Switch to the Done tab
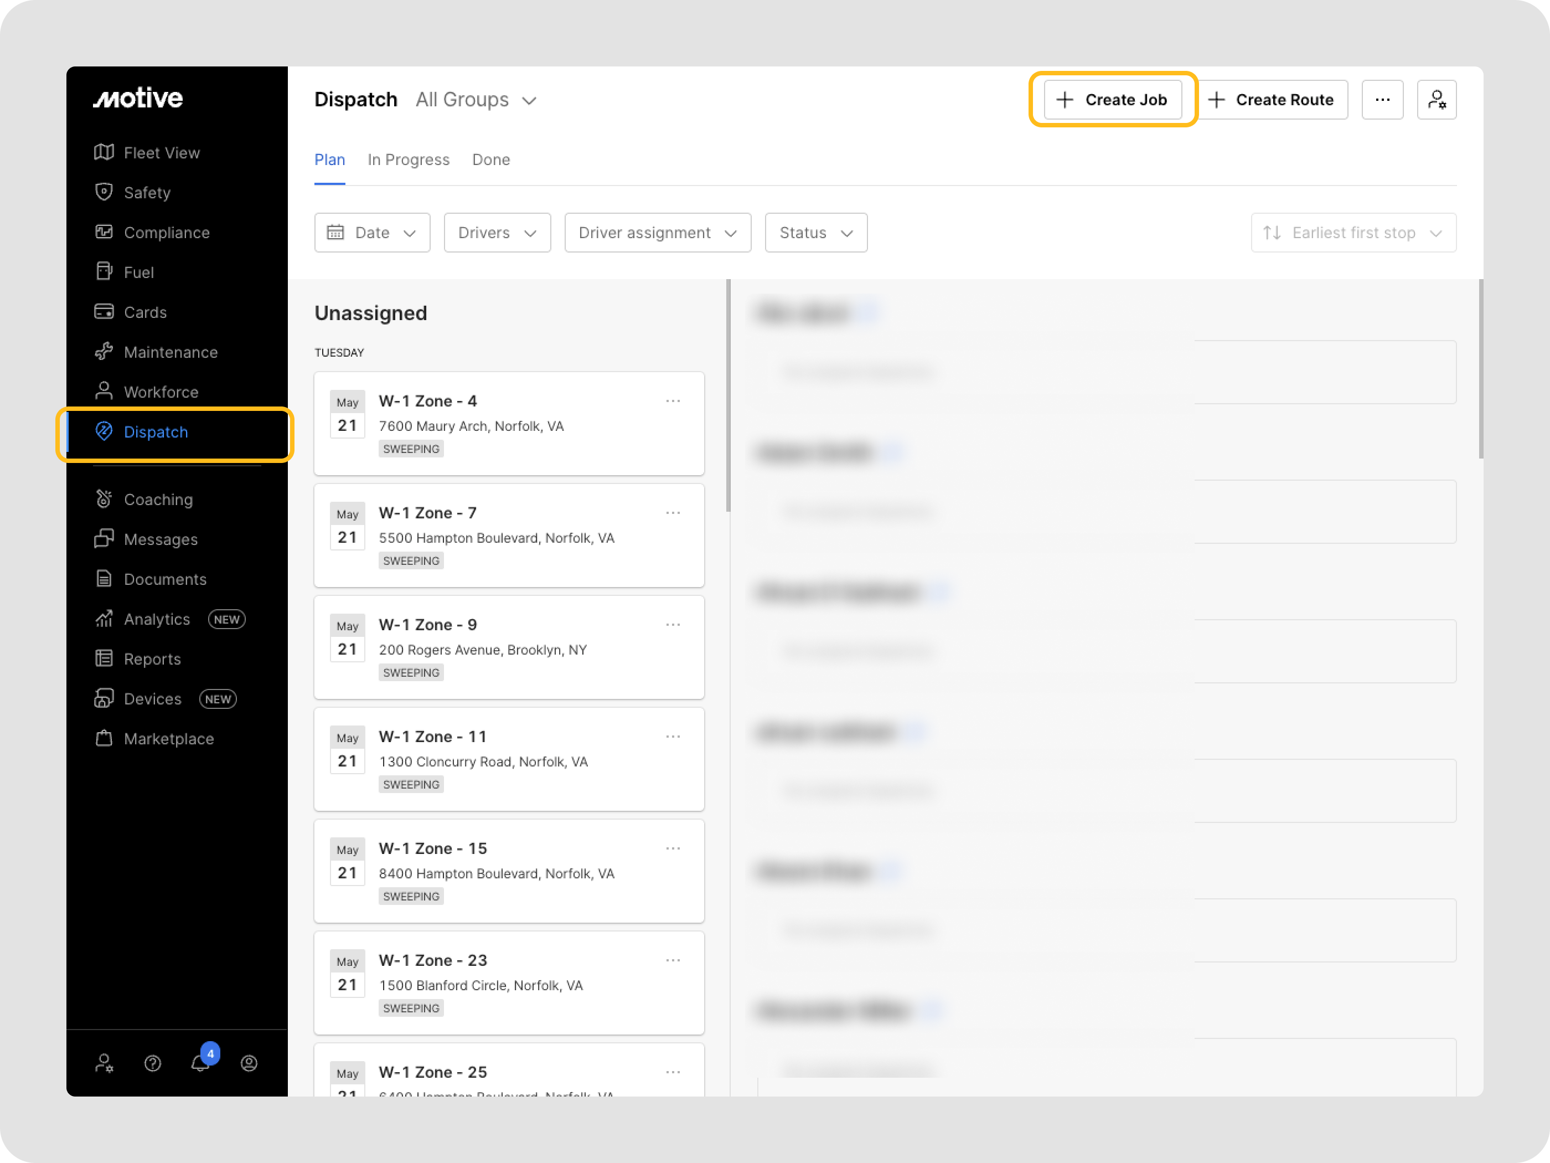 pos(490,160)
